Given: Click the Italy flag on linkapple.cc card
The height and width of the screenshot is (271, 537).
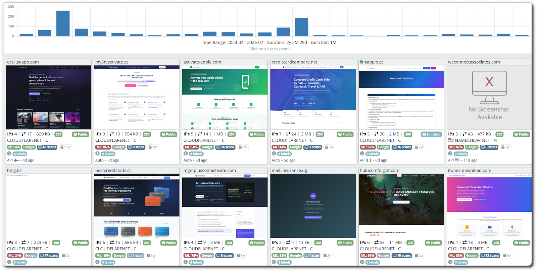Looking at the screenshot, I should [x=369, y=160].
